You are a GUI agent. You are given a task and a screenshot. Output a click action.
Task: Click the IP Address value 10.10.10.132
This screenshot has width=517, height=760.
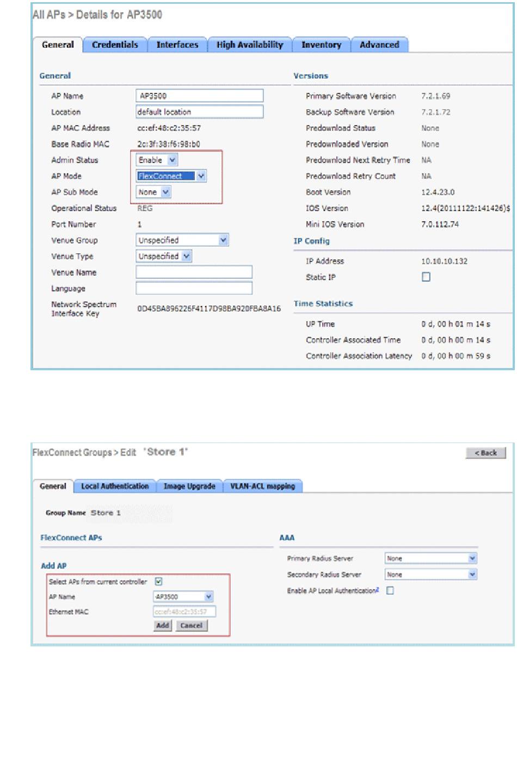pos(444,261)
